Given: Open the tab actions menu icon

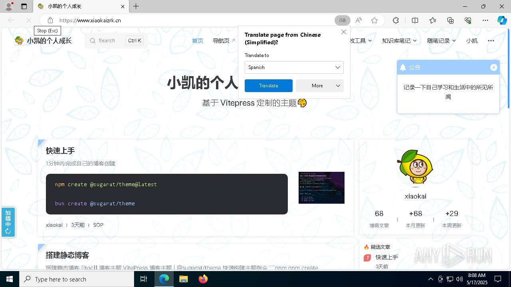Looking at the screenshot, I should 24,6.
